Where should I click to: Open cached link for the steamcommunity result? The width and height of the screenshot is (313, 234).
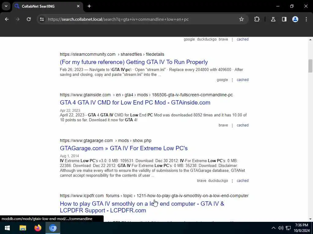click(242, 80)
